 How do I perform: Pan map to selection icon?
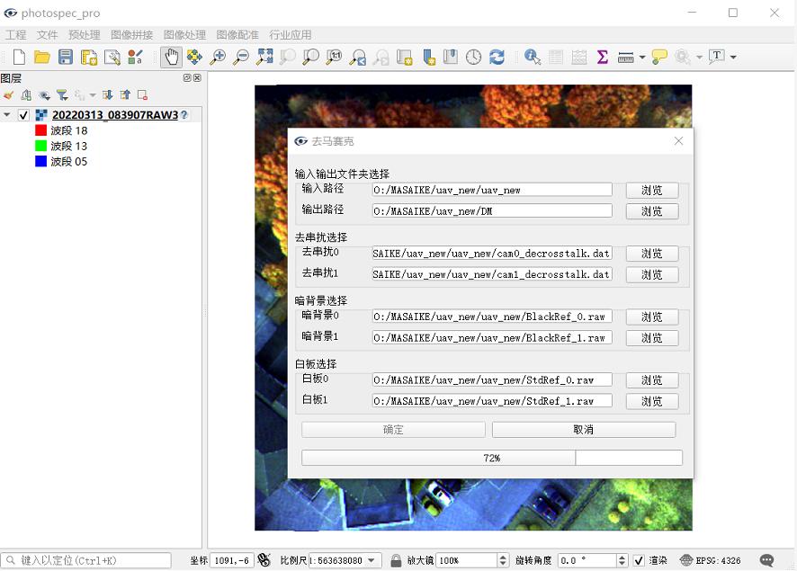(x=194, y=57)
